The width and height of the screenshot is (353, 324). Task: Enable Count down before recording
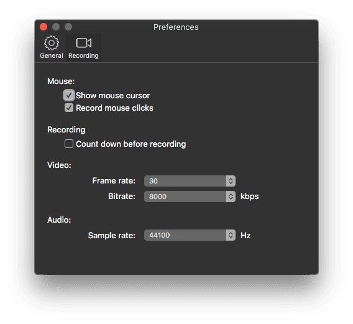pyautogui.click(x=68, y=144)
